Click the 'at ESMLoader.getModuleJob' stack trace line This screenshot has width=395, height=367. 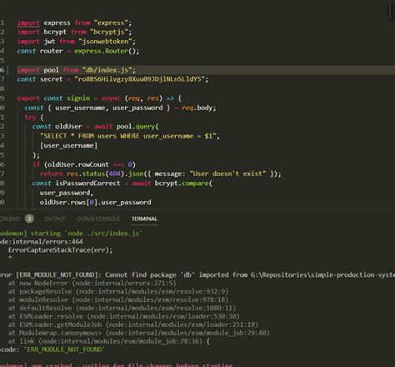click(x=133, y=324)
